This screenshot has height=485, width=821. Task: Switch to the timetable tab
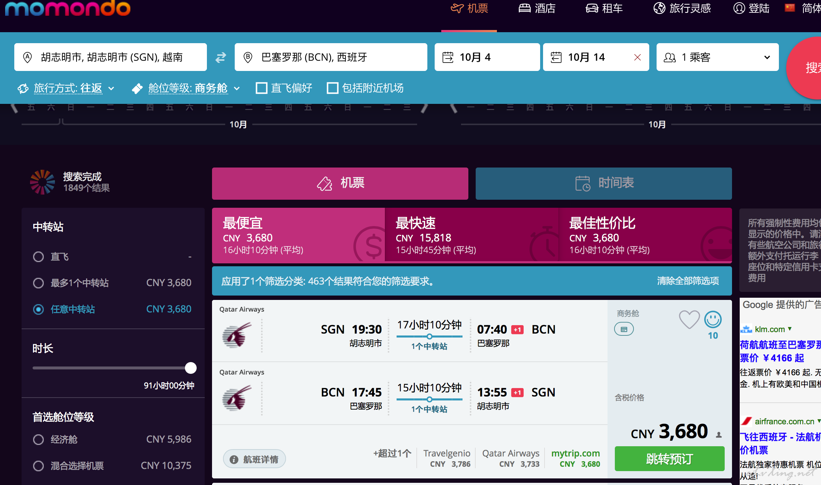tap(604, 184)
